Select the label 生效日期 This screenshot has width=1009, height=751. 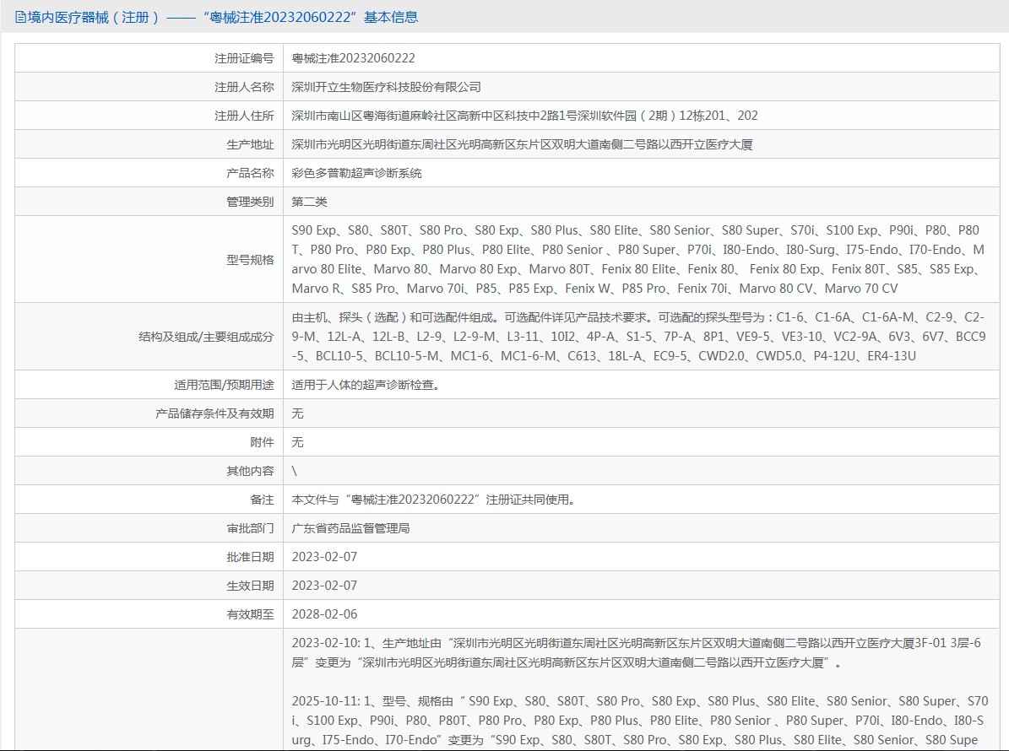[x=250, y=586]
